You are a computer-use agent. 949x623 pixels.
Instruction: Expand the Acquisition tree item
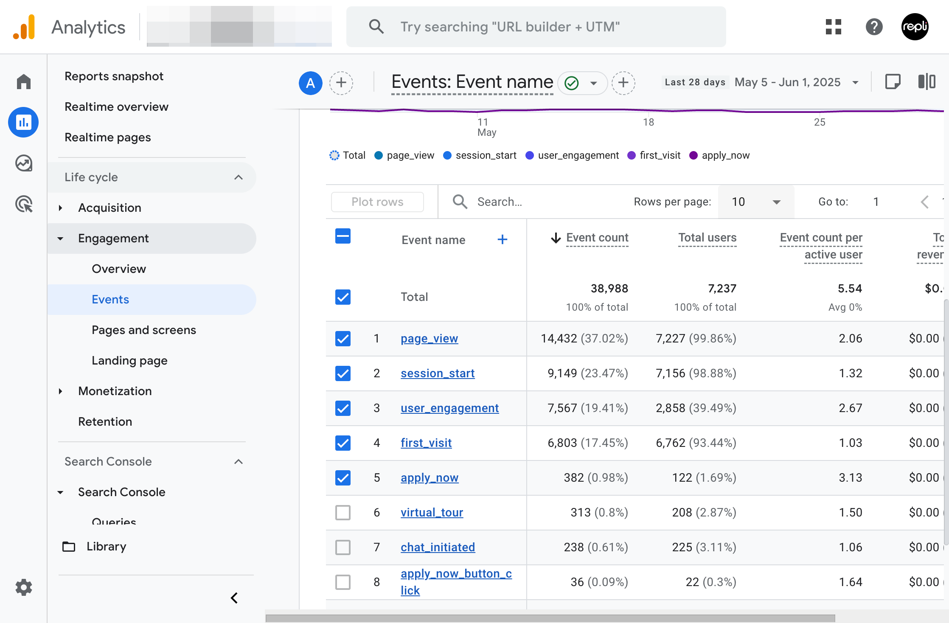(61, 208)
